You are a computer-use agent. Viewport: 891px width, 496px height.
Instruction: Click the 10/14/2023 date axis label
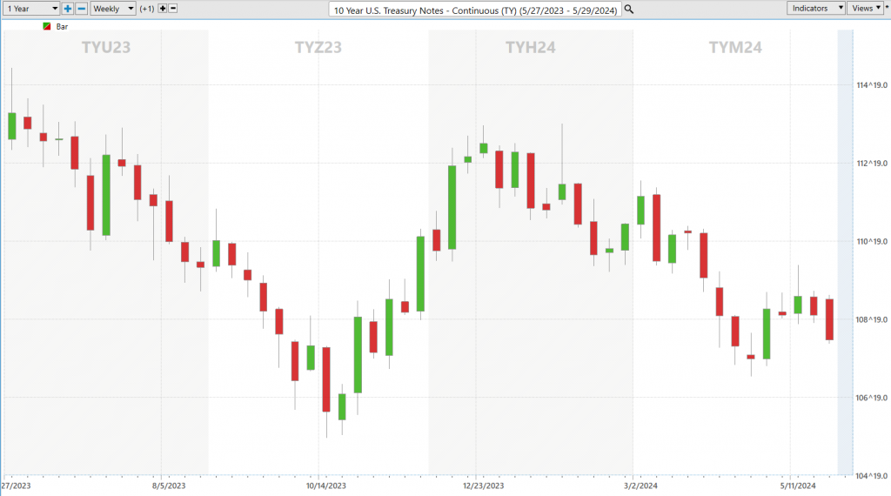coord(326,486)
